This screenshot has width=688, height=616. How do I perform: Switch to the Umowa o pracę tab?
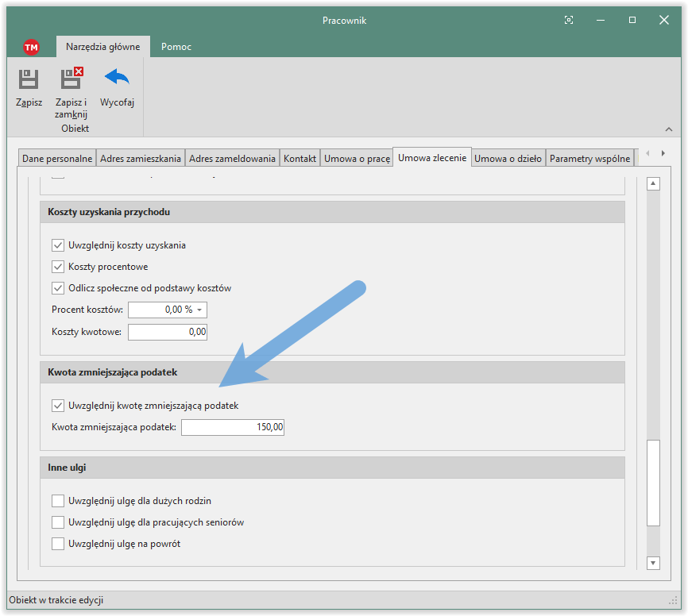[357, 159]
